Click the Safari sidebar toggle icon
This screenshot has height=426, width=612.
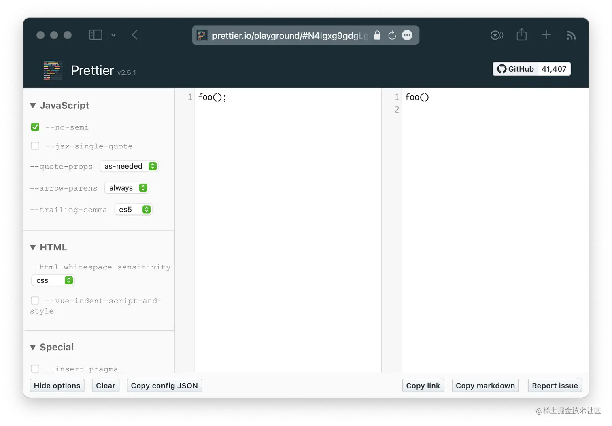pos(96,35)
